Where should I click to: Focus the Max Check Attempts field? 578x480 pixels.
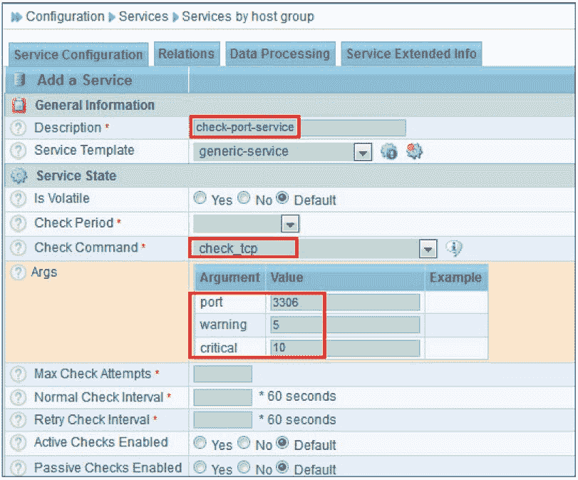pos(222,374)
